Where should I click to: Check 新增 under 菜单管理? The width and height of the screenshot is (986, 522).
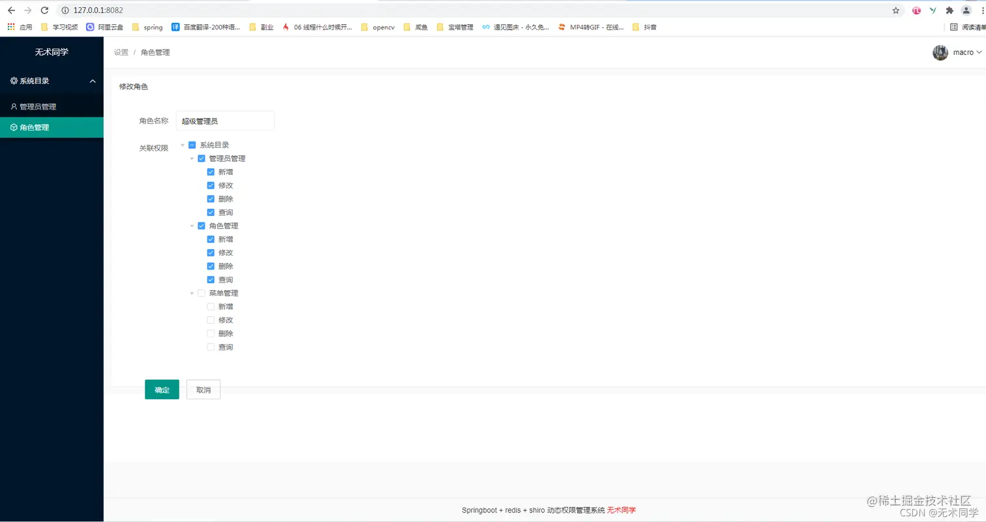[211, 307]
